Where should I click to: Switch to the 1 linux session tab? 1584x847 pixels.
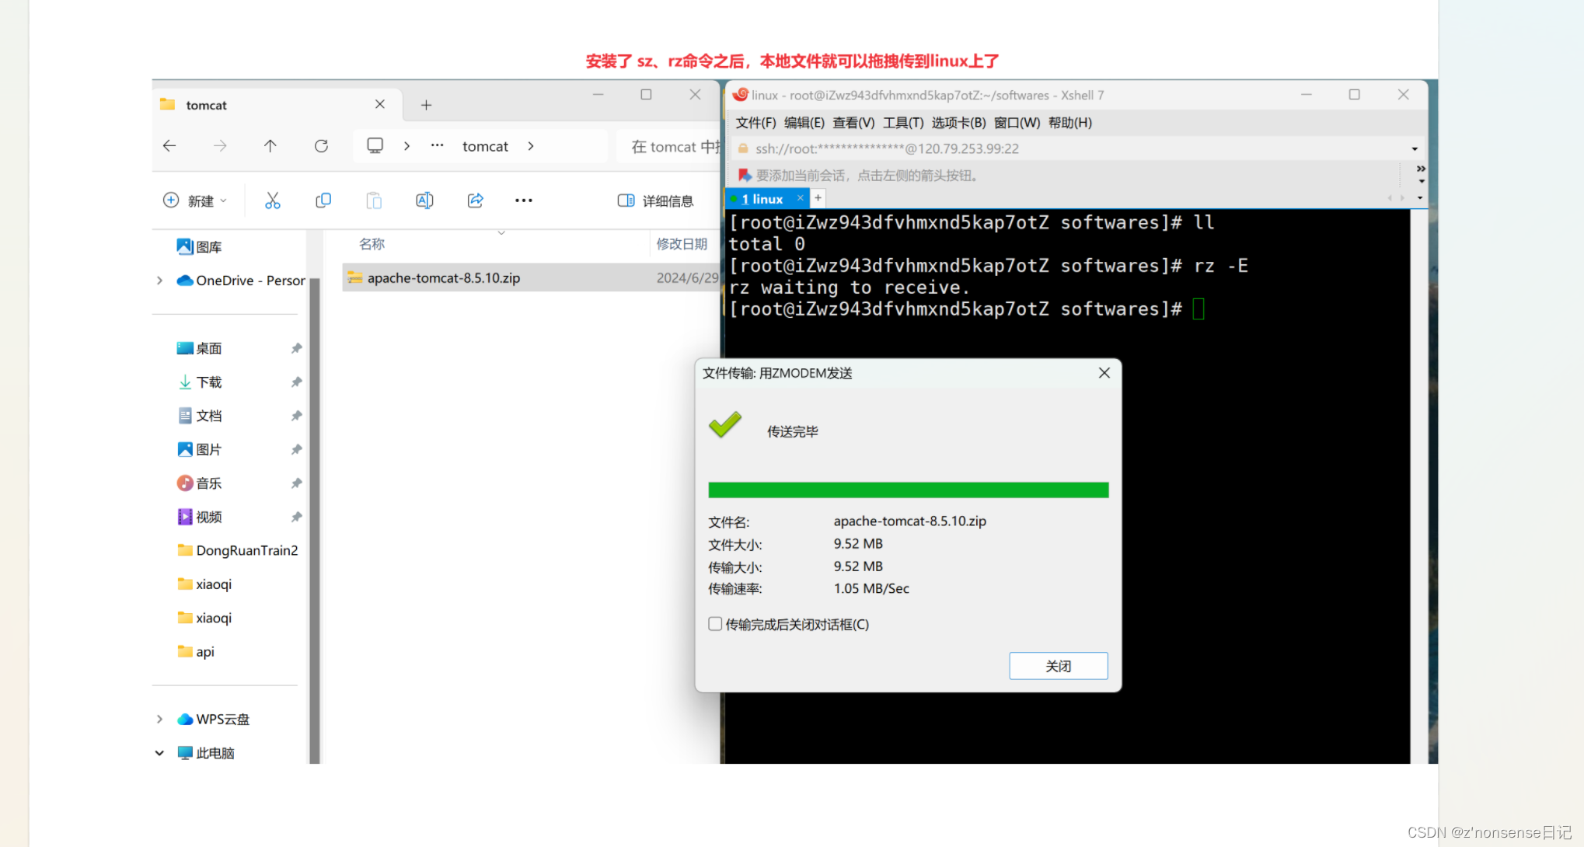762,199
